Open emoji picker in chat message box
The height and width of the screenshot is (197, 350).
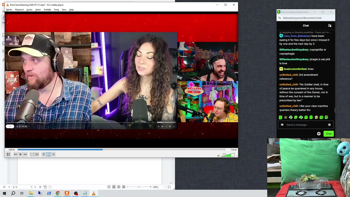pos(329,125)
